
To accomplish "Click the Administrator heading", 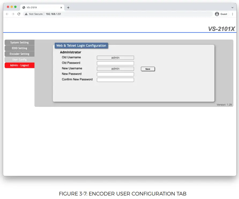I will coord(70,52).
